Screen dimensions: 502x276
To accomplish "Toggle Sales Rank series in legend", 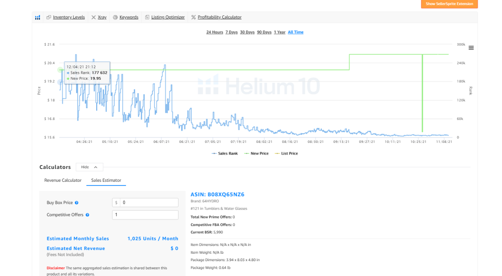I will [x=225, y=154].
